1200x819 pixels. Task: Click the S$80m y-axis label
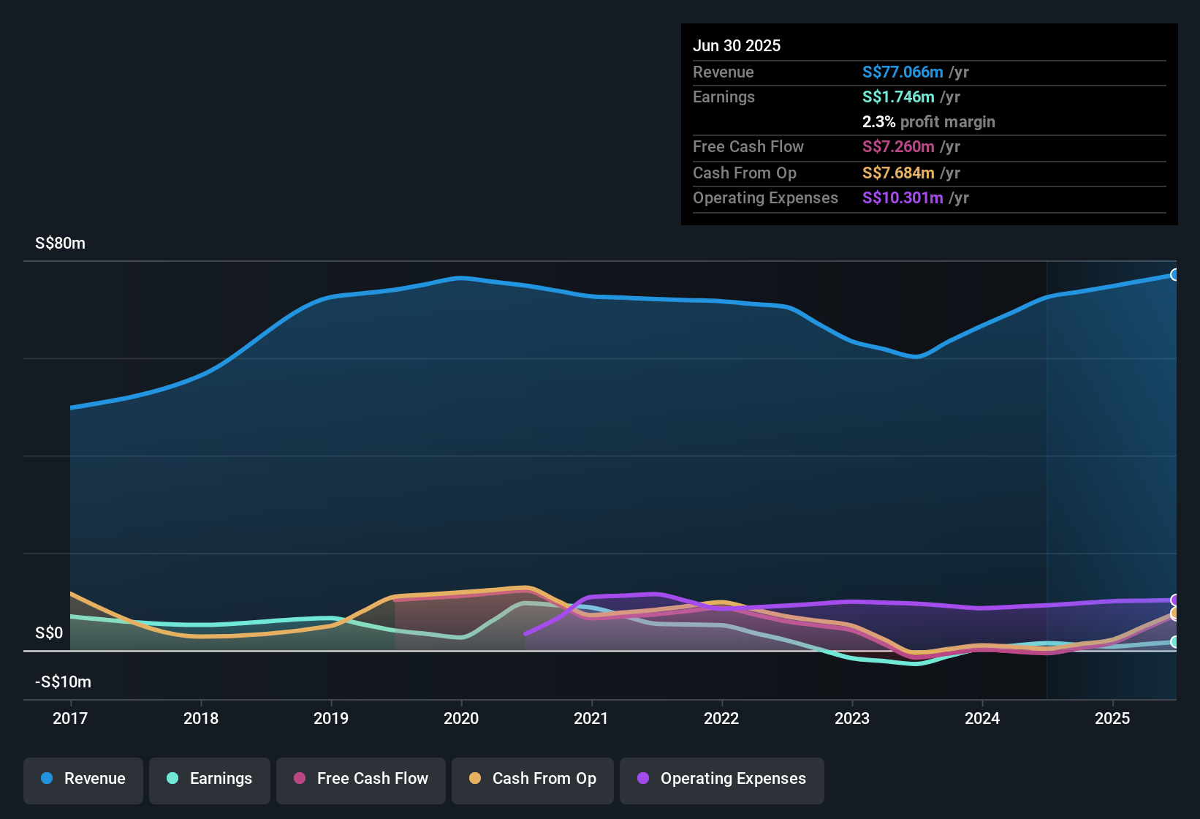pos(60,244)
